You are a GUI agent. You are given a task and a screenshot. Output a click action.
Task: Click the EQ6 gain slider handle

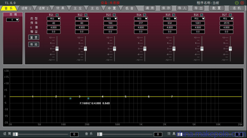point(202,49)
